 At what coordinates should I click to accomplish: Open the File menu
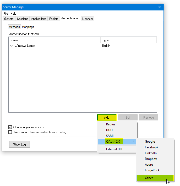click(6, 14)
